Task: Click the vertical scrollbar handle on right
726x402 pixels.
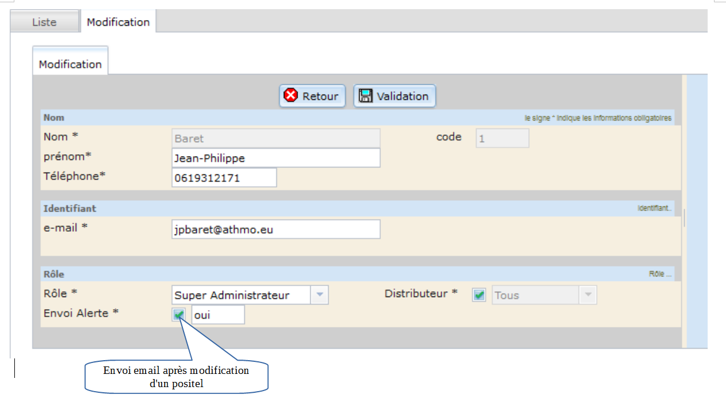Action: [684, 218]
